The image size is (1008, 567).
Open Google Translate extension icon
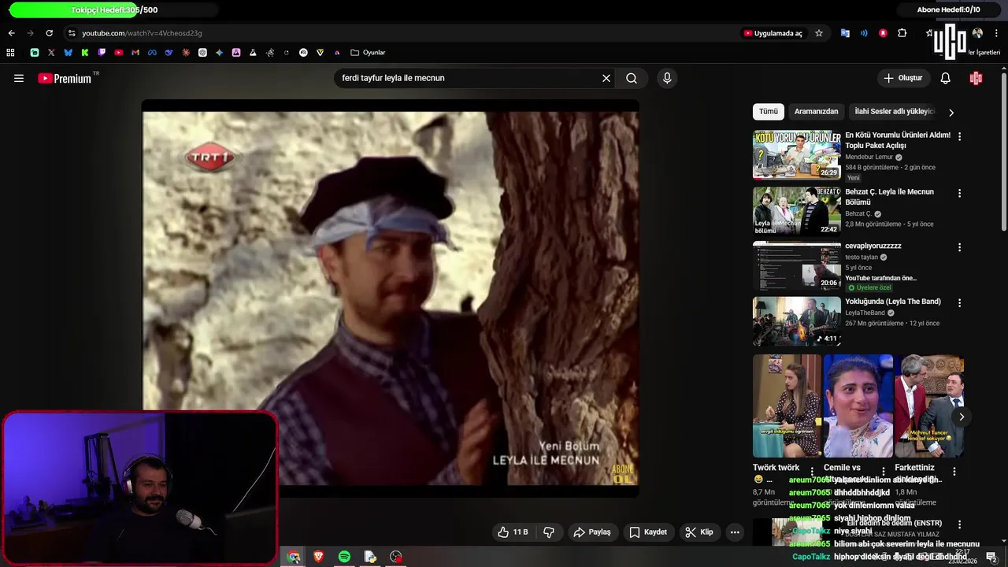pos(845,33)
